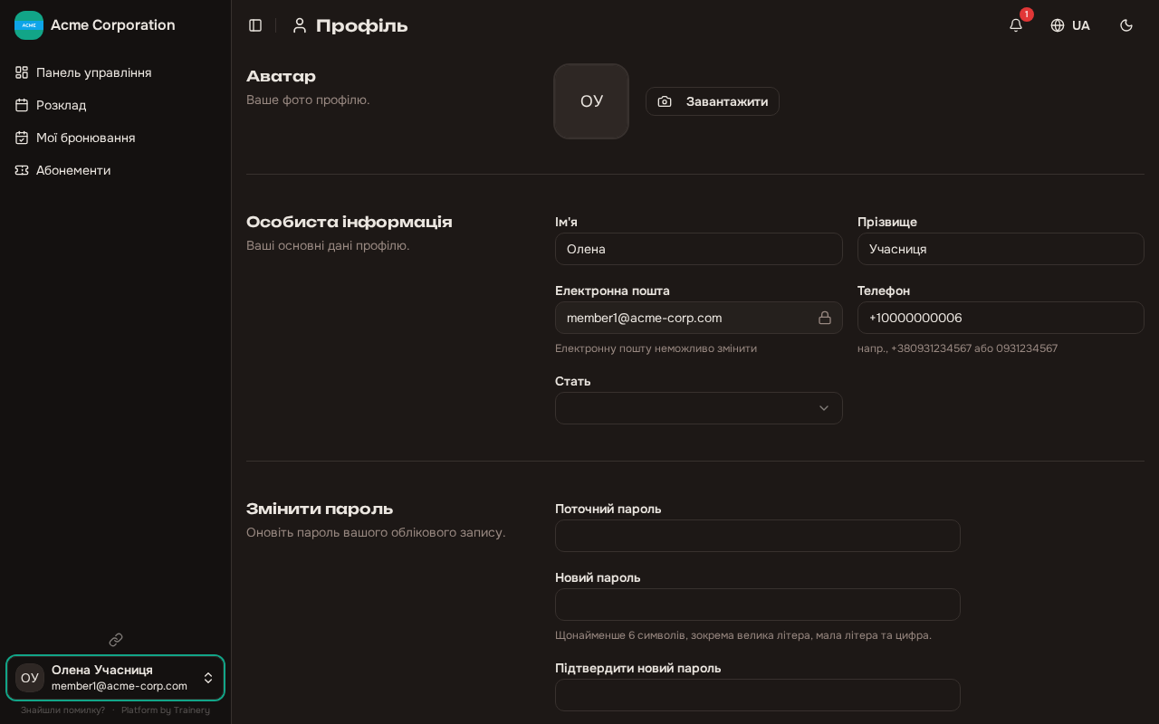This screenshot has height=724, width=1159.
Task: Click text Електронну пошту неможливо змінити
Action: (656, 348)
